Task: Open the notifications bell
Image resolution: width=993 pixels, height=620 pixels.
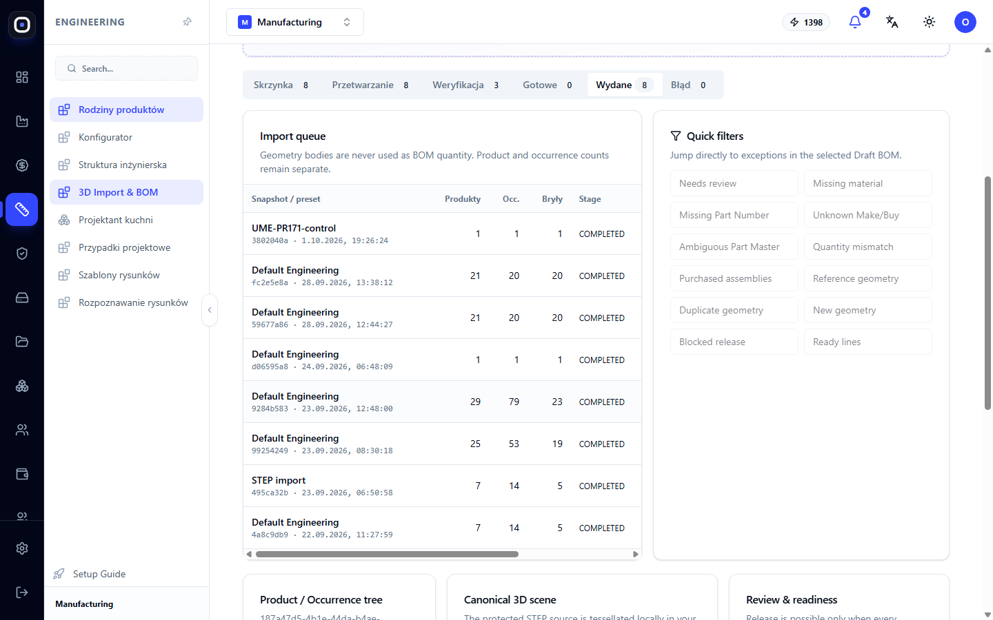Action: [x=855, y=22]
